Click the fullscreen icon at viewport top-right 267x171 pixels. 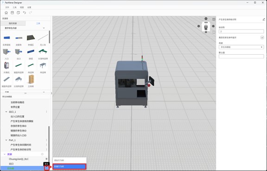point(214,19)
